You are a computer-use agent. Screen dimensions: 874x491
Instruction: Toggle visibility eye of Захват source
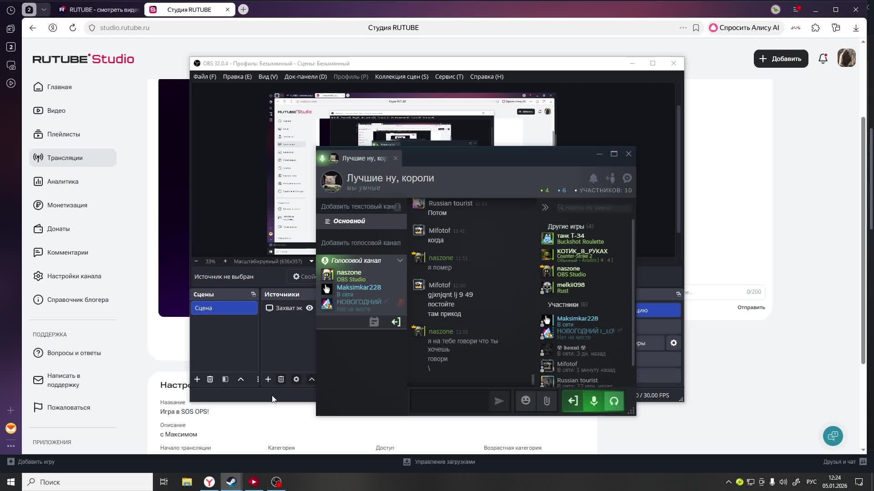coord(310,308)
